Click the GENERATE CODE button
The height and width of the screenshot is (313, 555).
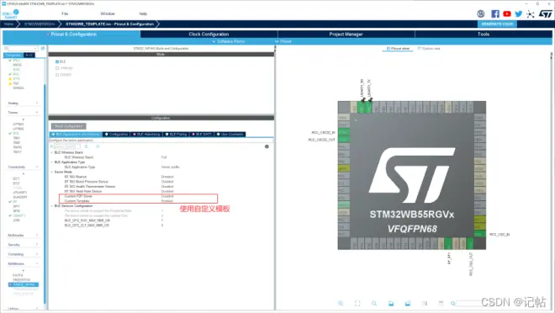497,24
